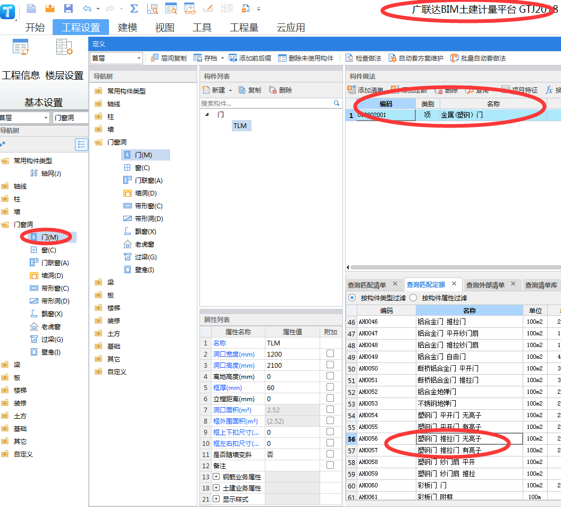Toggle the list view icon in left 导航树

81,145
